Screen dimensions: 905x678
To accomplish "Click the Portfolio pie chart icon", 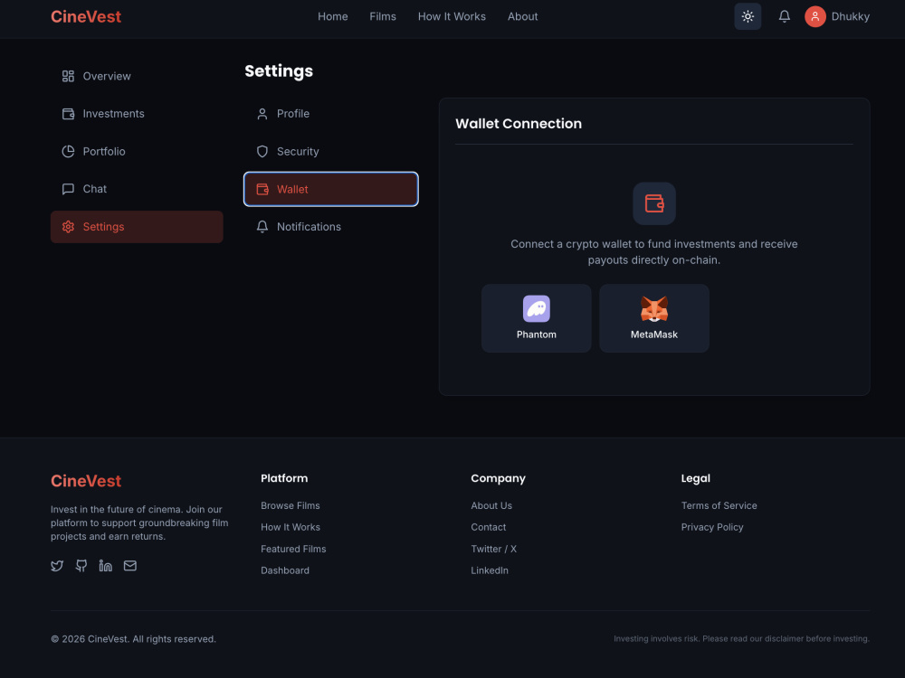I will click(68, 151).
